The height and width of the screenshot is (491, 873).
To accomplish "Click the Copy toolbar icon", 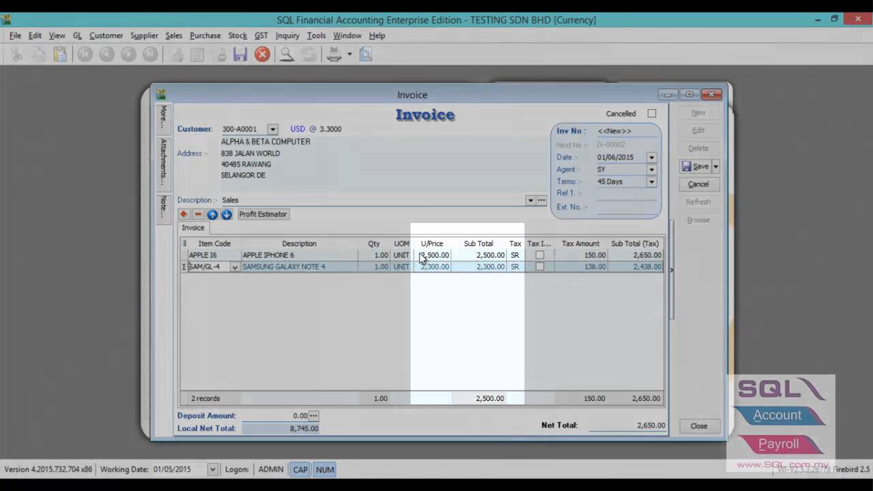I will pyautogui.click(x=38, y=55).
